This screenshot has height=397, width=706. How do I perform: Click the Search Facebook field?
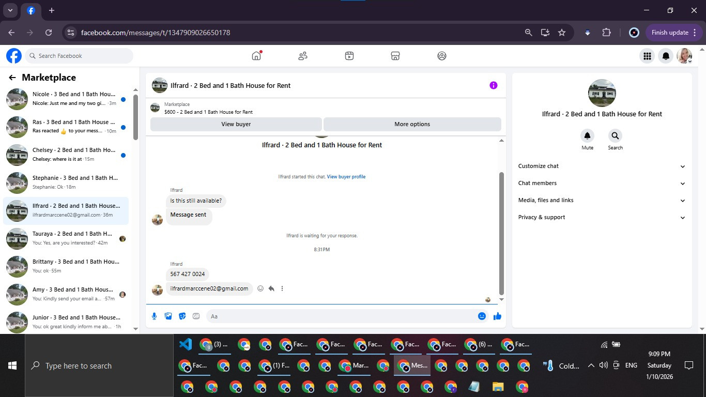coord(79,56)
